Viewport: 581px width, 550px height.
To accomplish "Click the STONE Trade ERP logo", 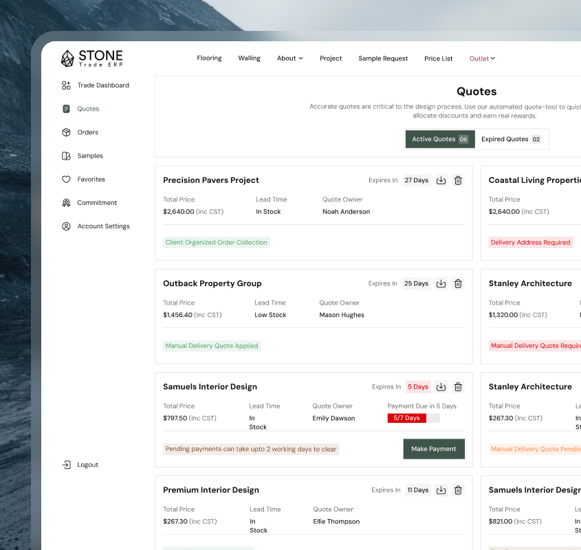I will (91, 58).
